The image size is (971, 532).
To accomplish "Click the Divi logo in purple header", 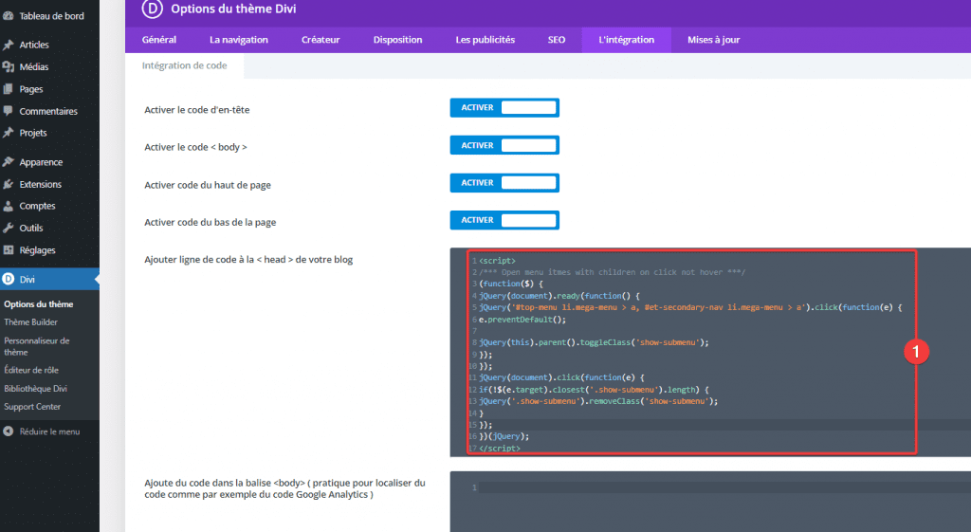I will click(x=152, y=9).
